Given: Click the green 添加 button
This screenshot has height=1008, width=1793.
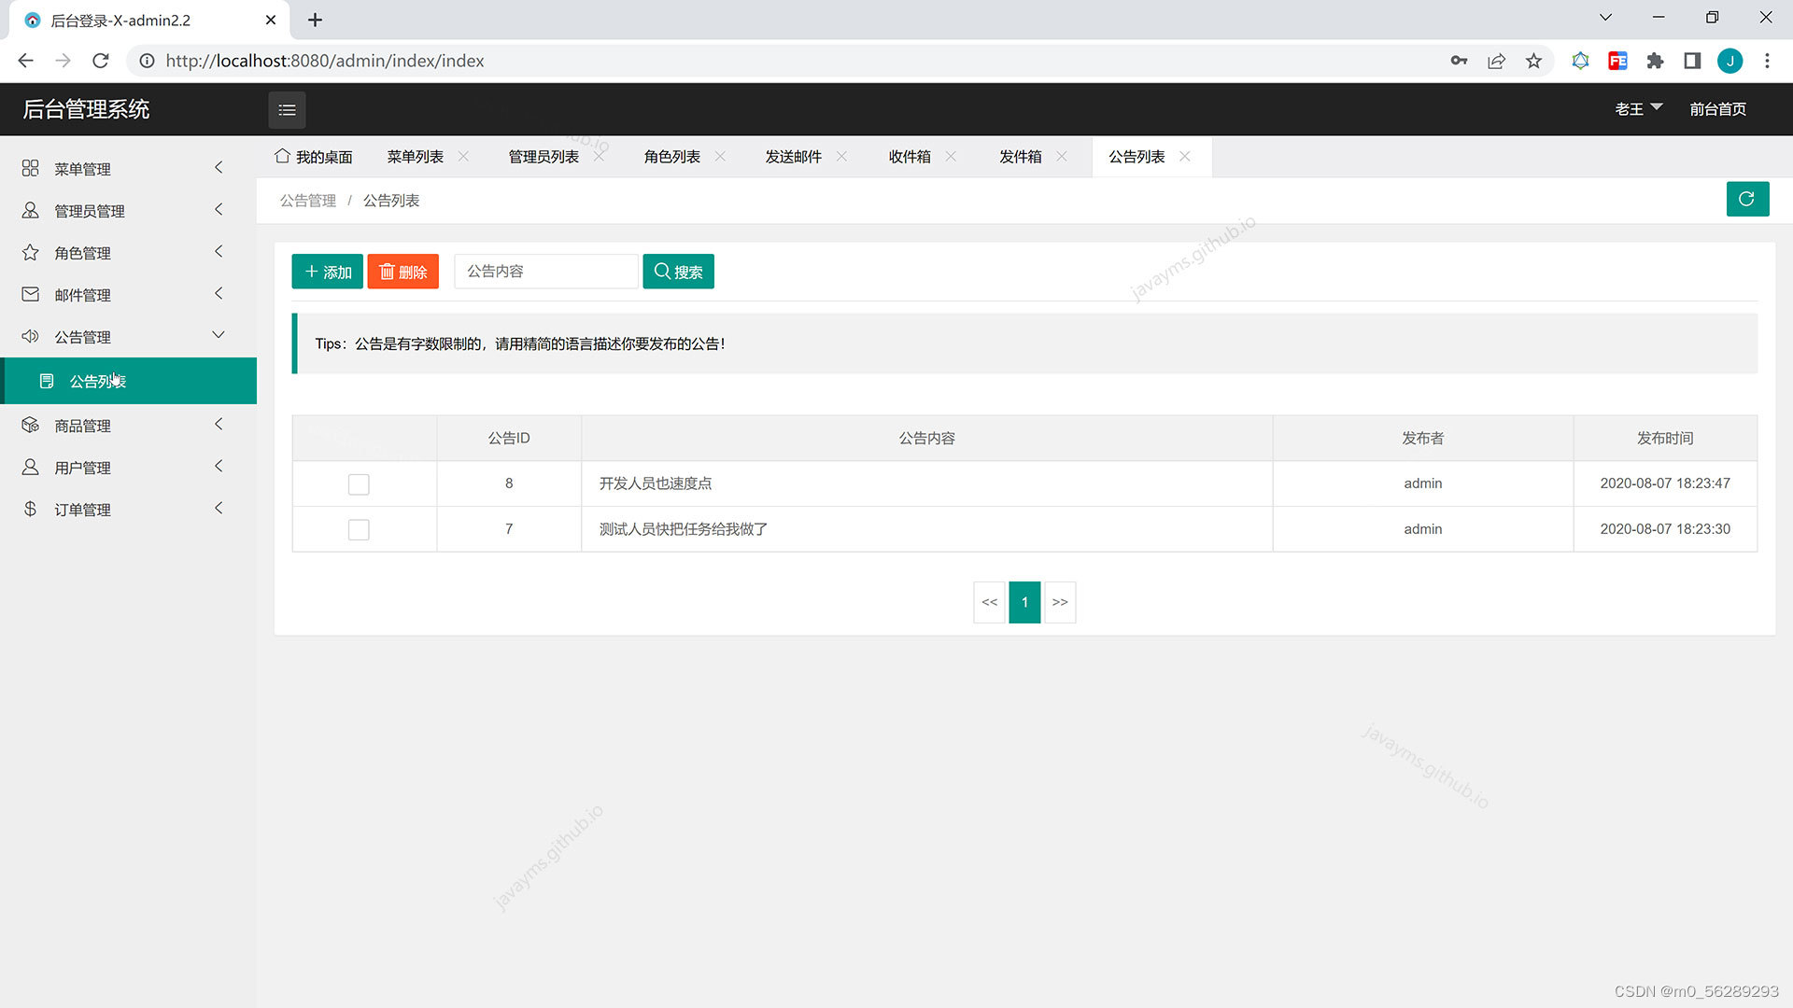Looking at the screenshot, I should click(x=327, y=272).
